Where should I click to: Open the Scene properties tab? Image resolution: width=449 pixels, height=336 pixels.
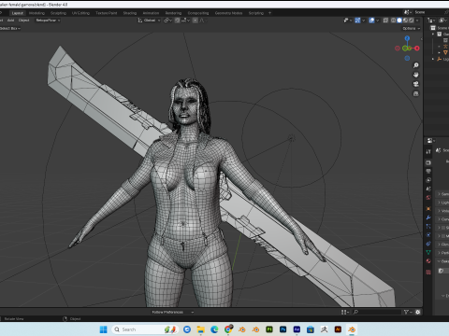[x=428, y=189]
